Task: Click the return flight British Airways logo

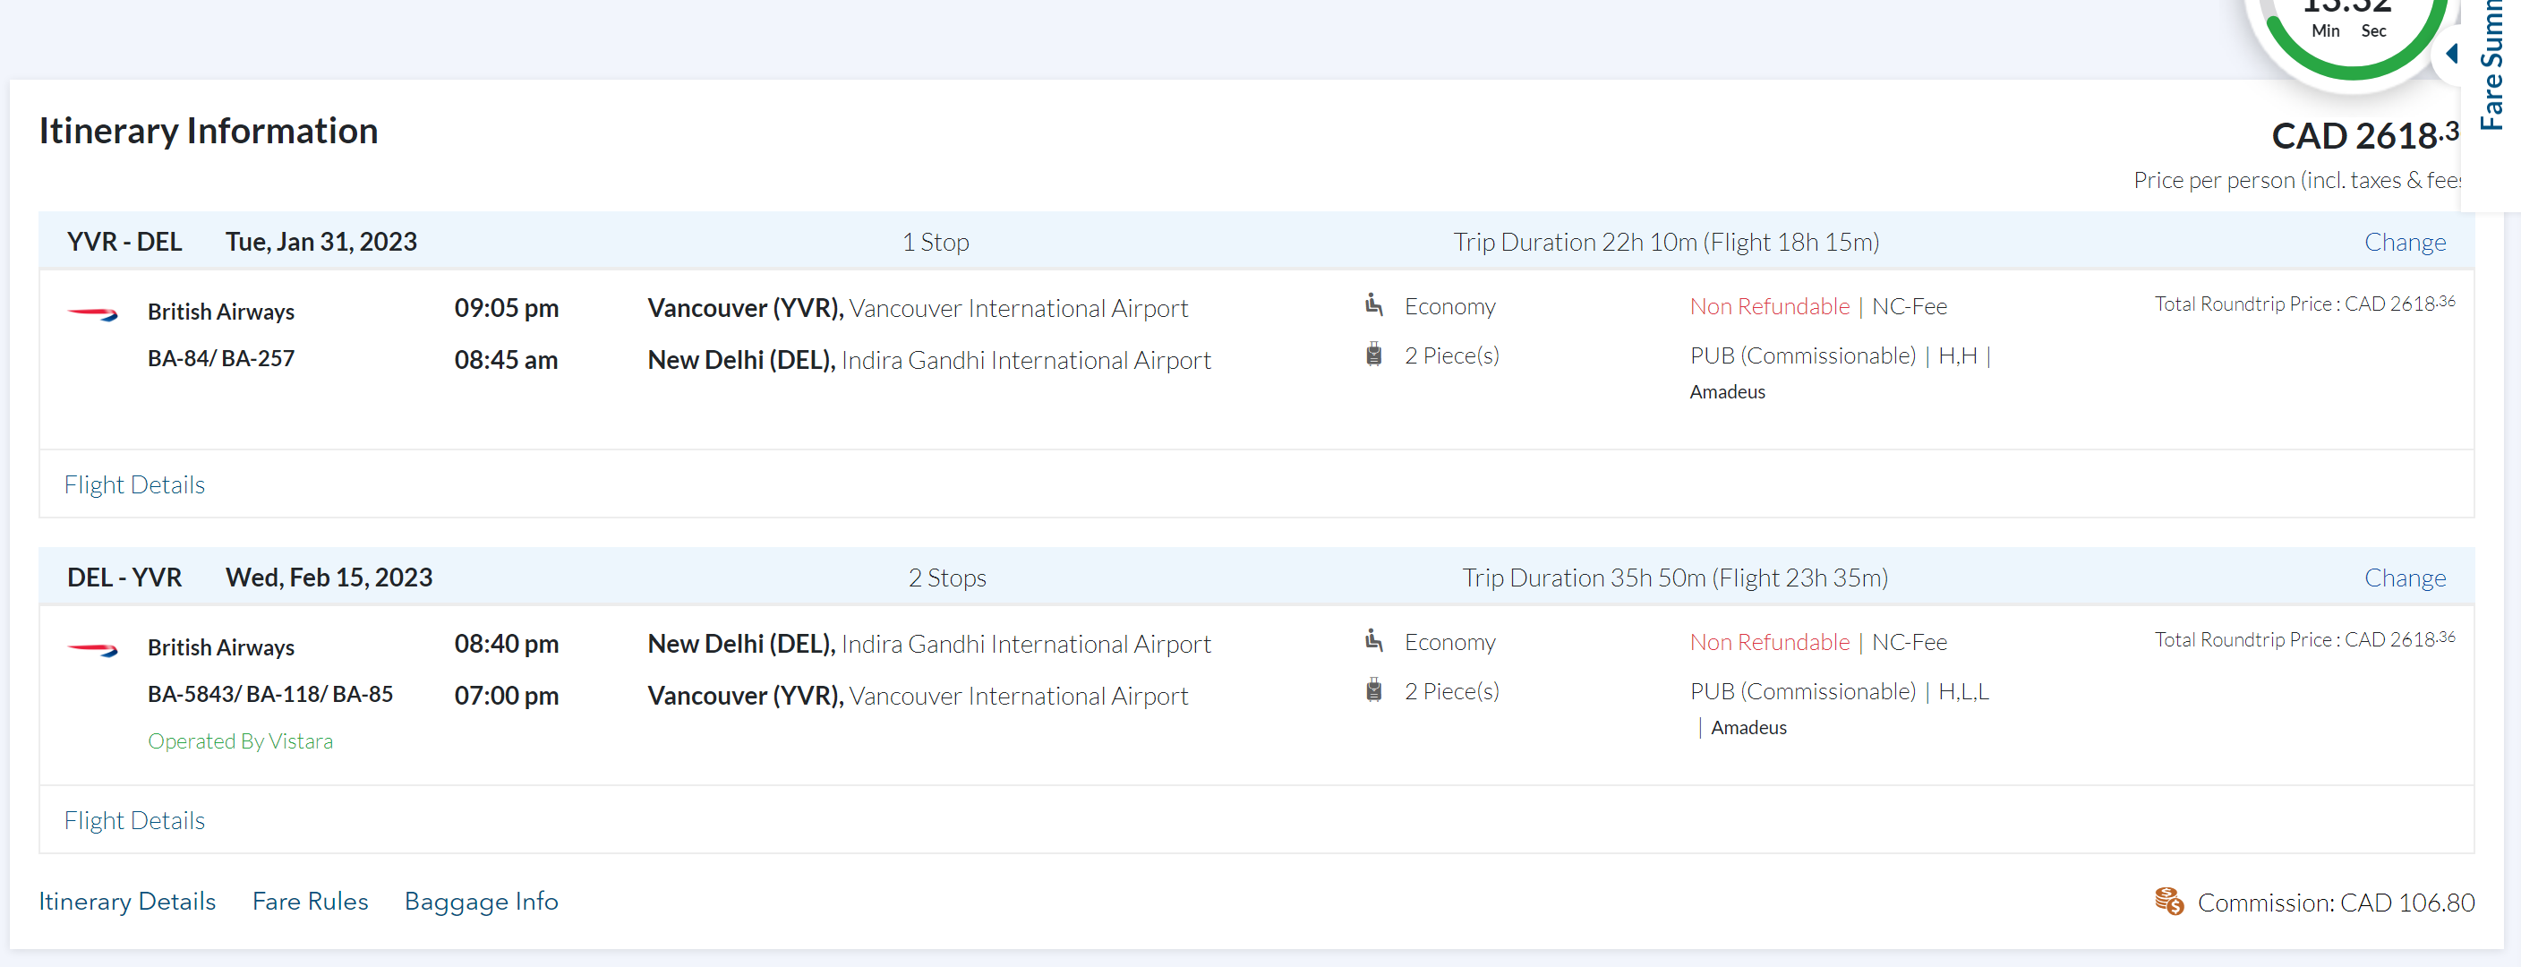Action: [x=92, y=649]
